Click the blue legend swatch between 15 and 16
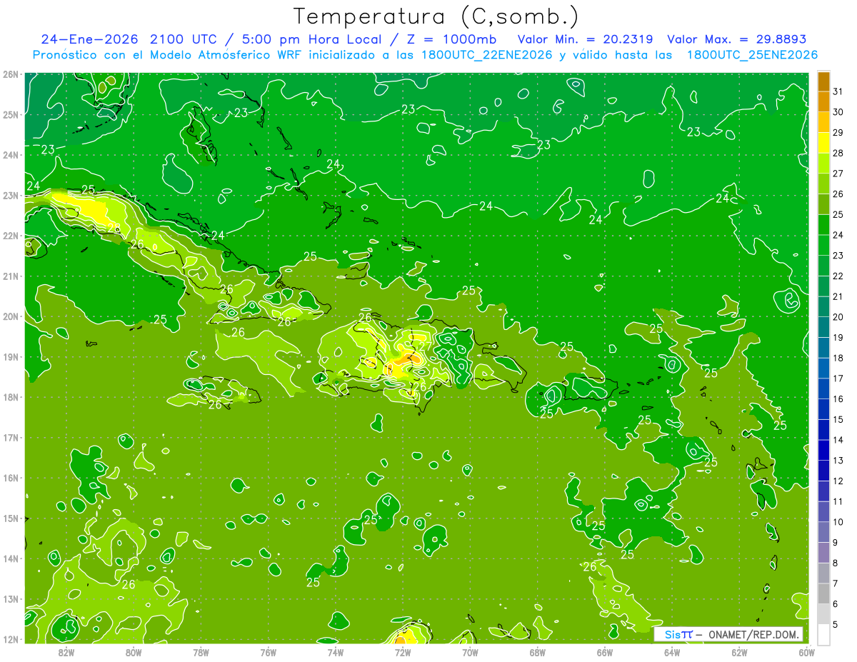Viewport: 857px width, 662px height. (823, 409)
